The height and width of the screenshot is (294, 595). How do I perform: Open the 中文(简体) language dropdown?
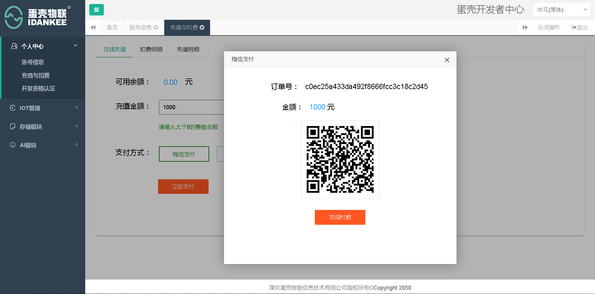[562, 10]
